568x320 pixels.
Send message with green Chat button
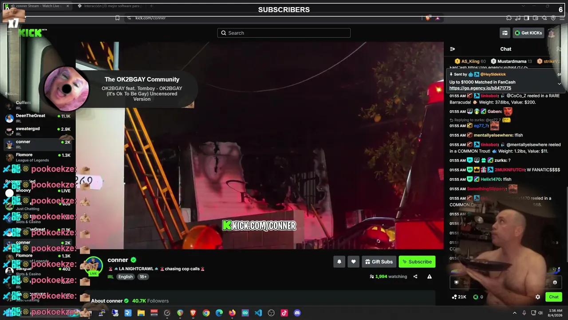point(554,297)
